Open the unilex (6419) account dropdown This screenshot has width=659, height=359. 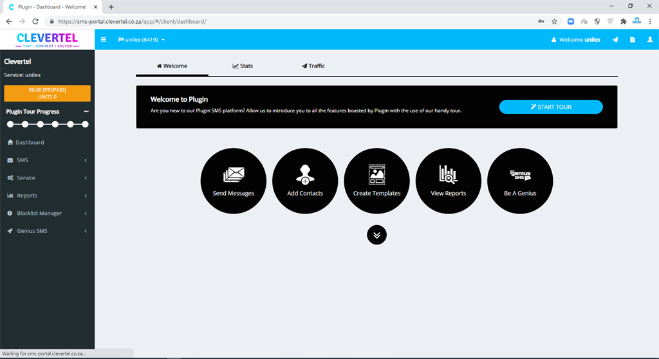point(142,39)
